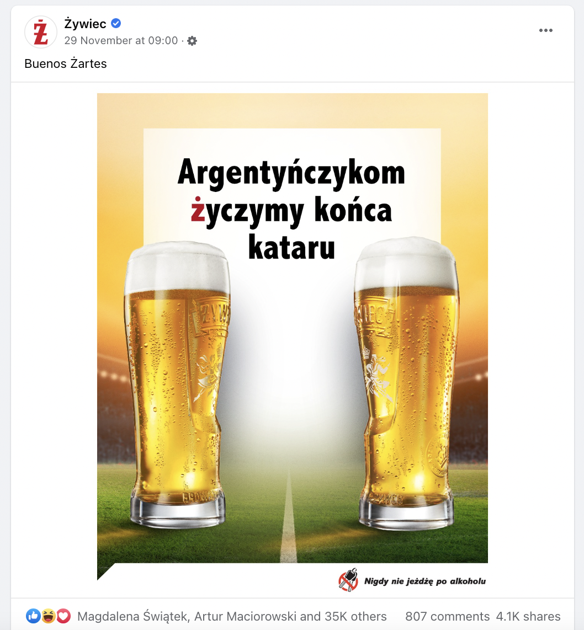View the 807 comments
The image size is (584, 630).
[x=447, y=616]
